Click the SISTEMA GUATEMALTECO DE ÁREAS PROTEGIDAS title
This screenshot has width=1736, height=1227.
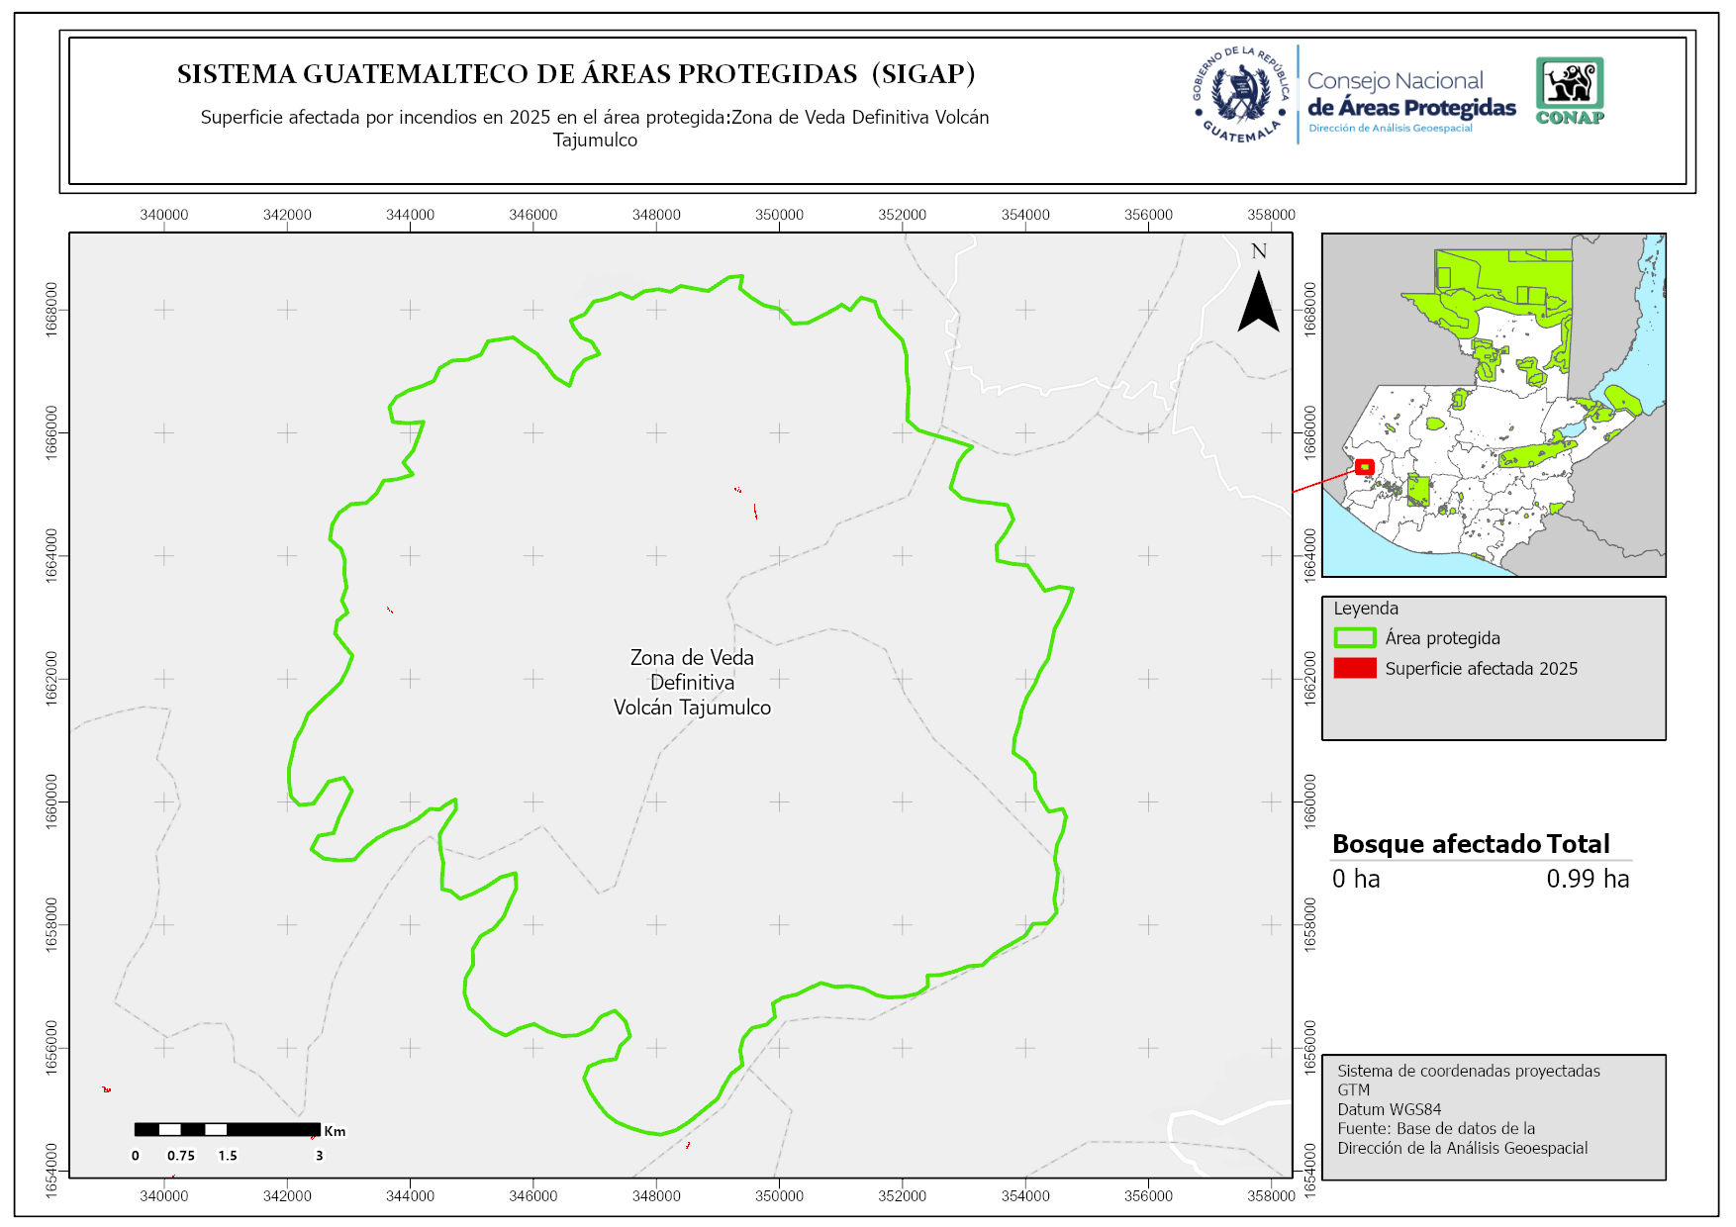576,74
